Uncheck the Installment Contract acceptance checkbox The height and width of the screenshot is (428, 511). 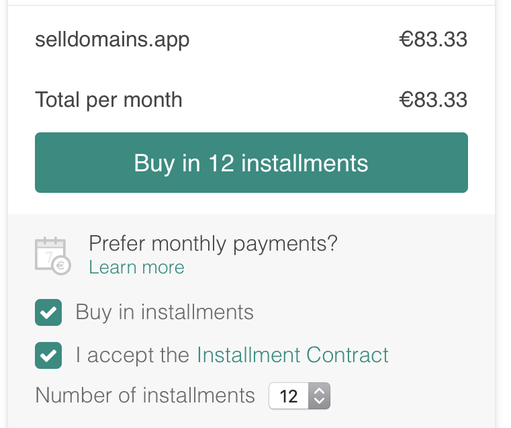click(x=48, y=355)
